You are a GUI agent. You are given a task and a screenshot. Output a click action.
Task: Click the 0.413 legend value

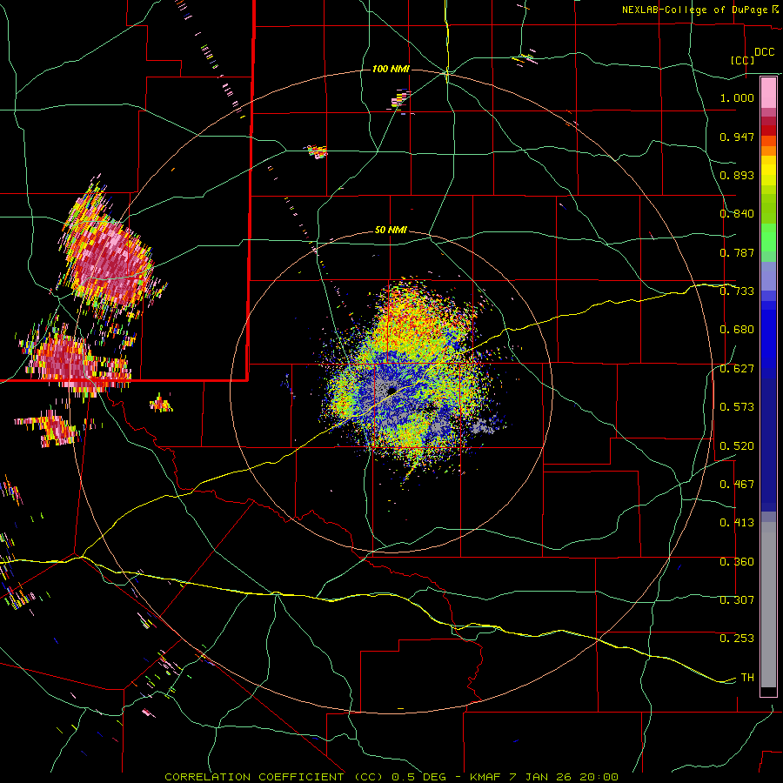pos(737,523)
